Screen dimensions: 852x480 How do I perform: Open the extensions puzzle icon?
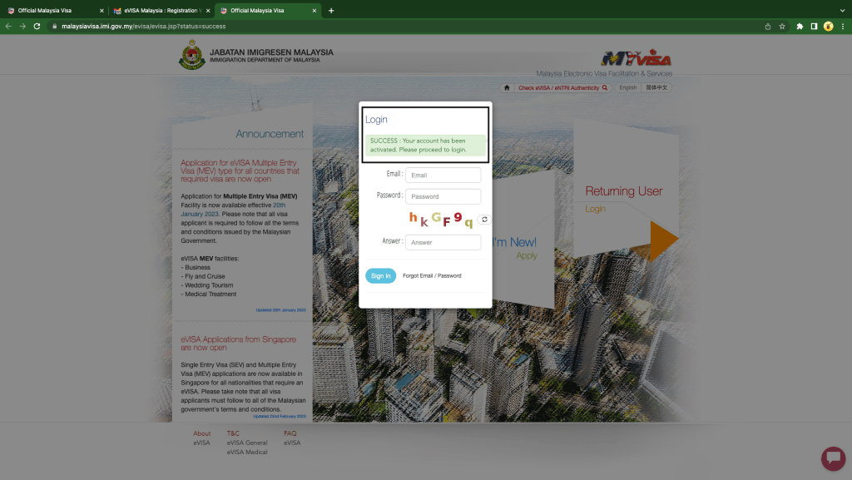point(800,26)
